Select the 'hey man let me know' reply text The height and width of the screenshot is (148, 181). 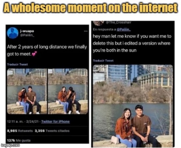(132, 43)
